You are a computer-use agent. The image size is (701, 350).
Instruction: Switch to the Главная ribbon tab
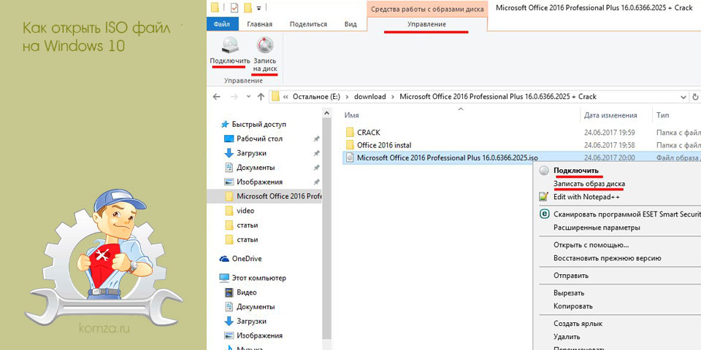tap(260, 24)
